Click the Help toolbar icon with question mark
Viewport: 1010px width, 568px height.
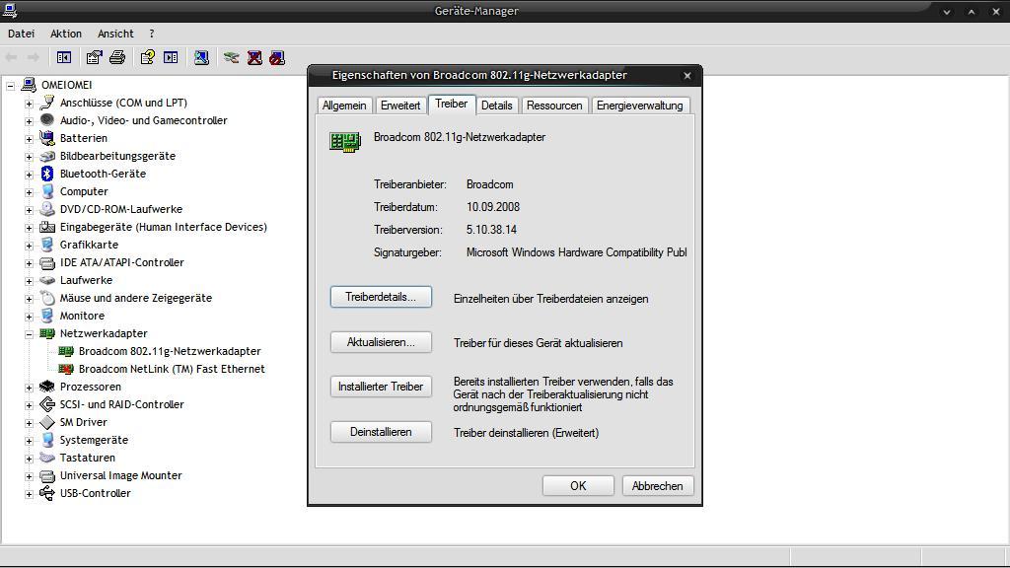148,57
